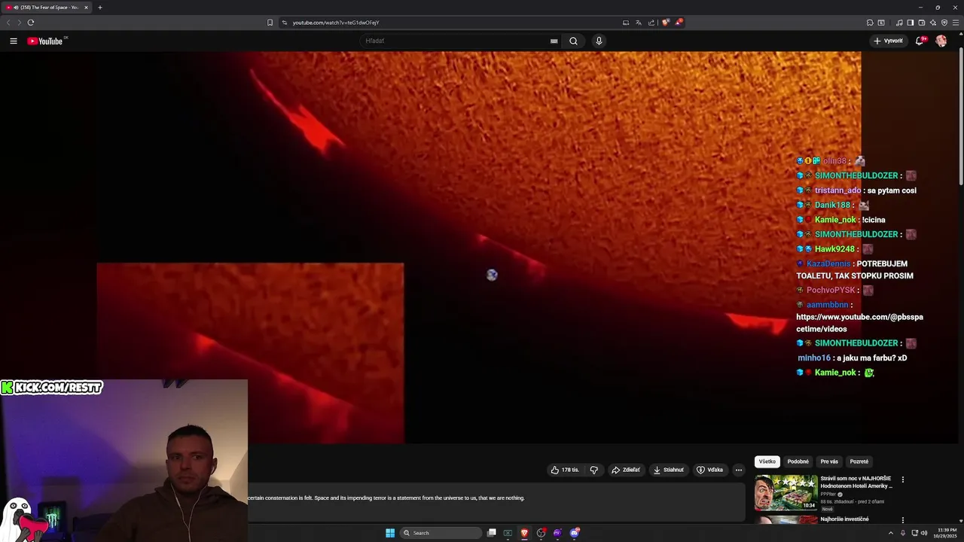This screenshot has width=964, height=542.
Task: Click the Stiahnuť download button
Action: click(669, 470)
